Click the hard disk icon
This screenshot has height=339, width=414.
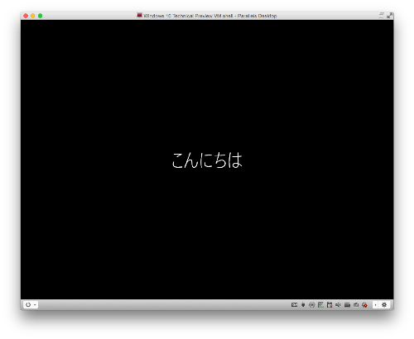[347, 304]
